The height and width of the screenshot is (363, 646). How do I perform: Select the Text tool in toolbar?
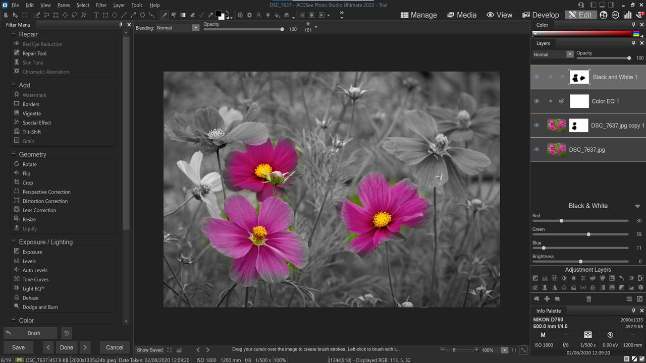[x=96, y=15]
